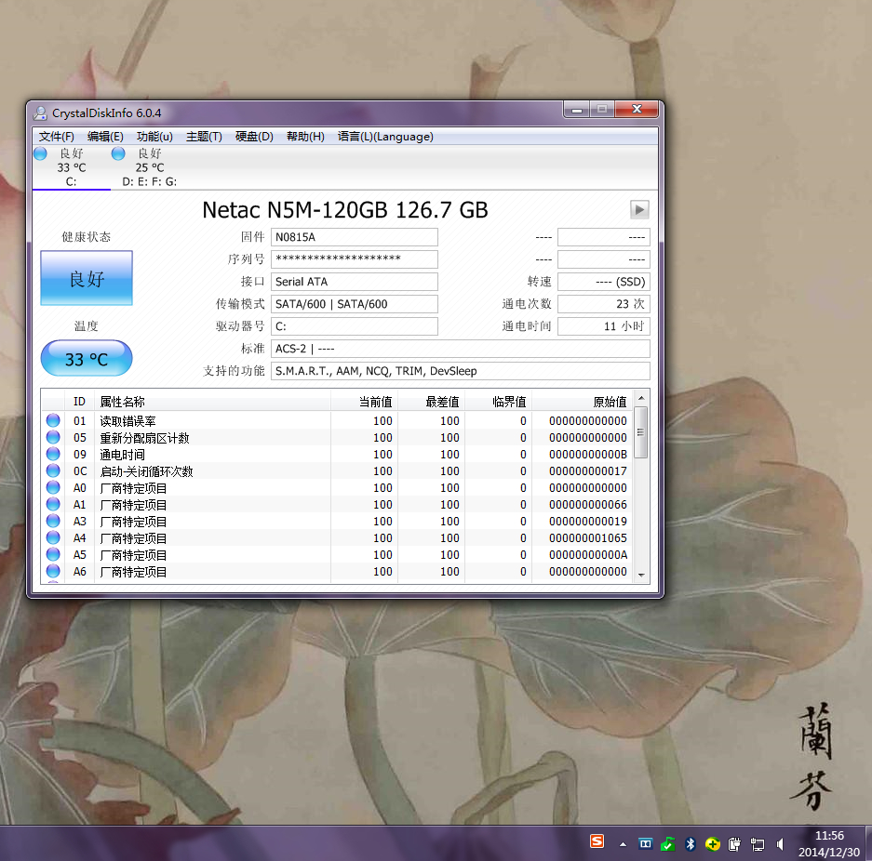Click scrollbar down arrow in attribute list

point(641,575)
